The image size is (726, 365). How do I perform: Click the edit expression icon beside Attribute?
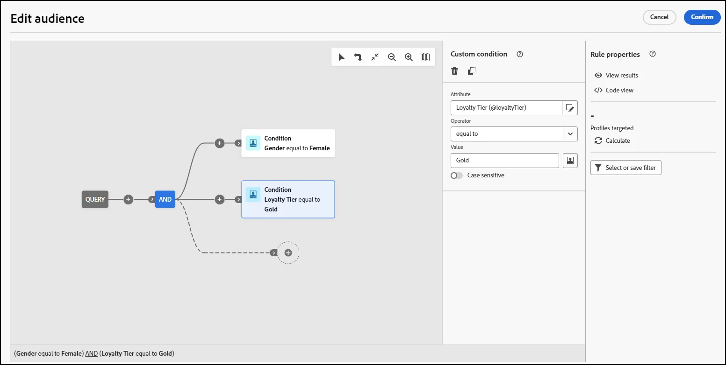coord(570,108)
